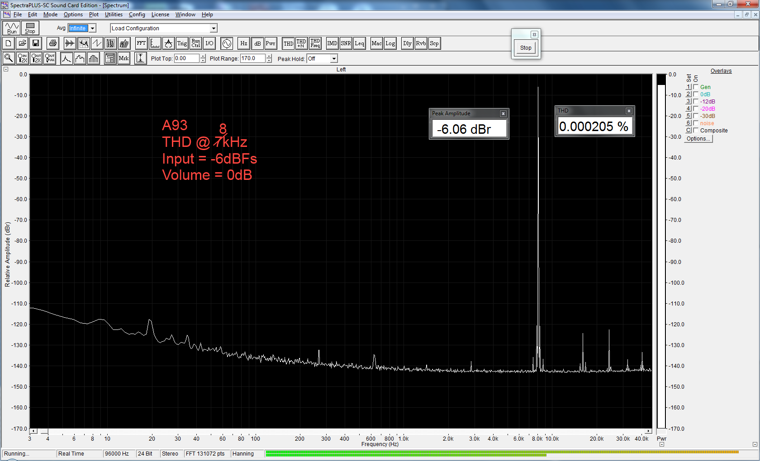Toggle the Hz peak frequency utility

click(244, 43)
